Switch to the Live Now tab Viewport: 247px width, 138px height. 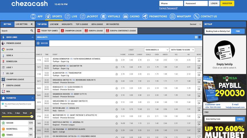click(54, 24)
